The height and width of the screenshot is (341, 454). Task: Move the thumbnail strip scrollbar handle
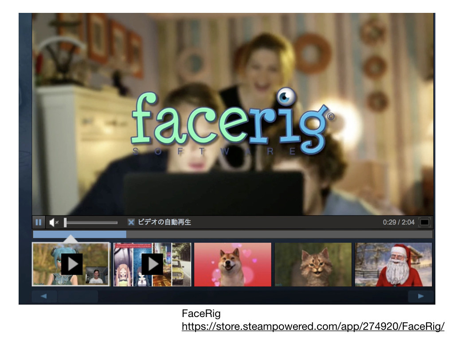78,296
